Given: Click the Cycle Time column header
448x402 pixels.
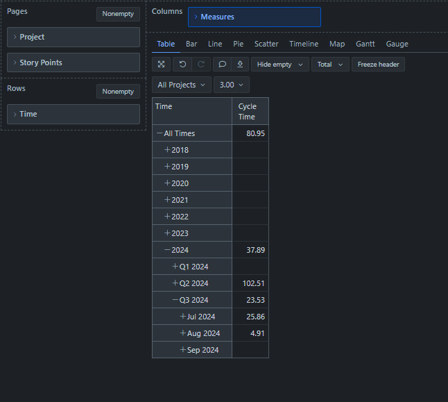Looking at the screenshot, I should click(x=250, y=111).
